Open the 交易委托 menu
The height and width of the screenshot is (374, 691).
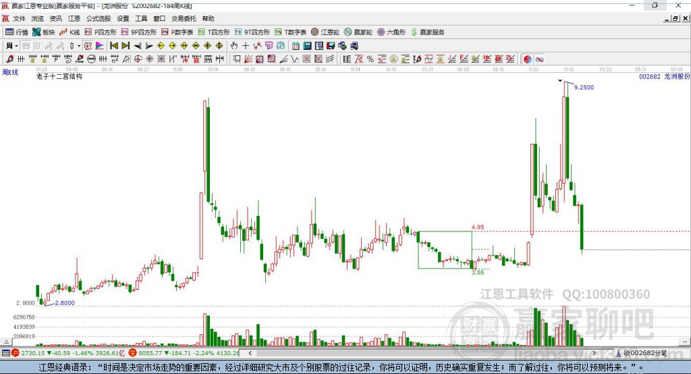tap(184, 18)
